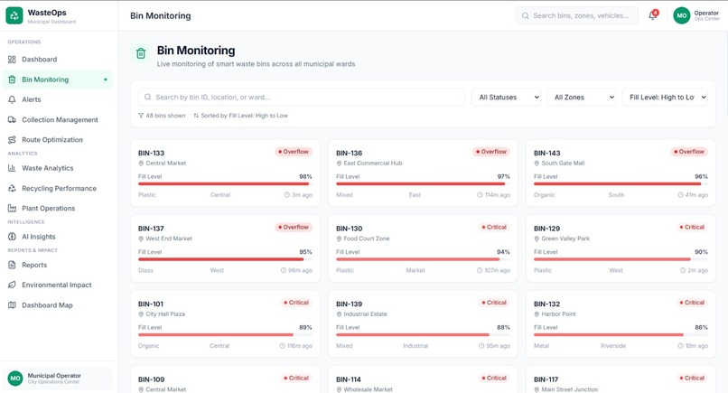Open BIN-137 West End Market card

click(x=225, y=248)
